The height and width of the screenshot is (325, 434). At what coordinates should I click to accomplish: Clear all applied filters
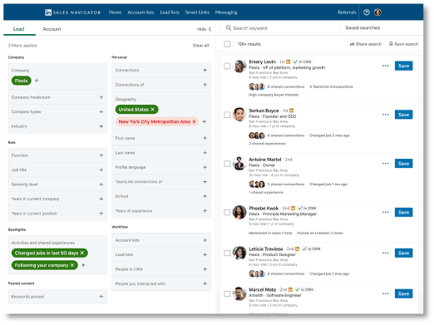tap(200, 46)
